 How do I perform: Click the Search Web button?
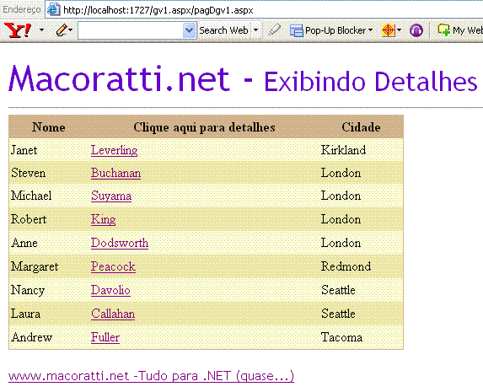pos(223,30)
